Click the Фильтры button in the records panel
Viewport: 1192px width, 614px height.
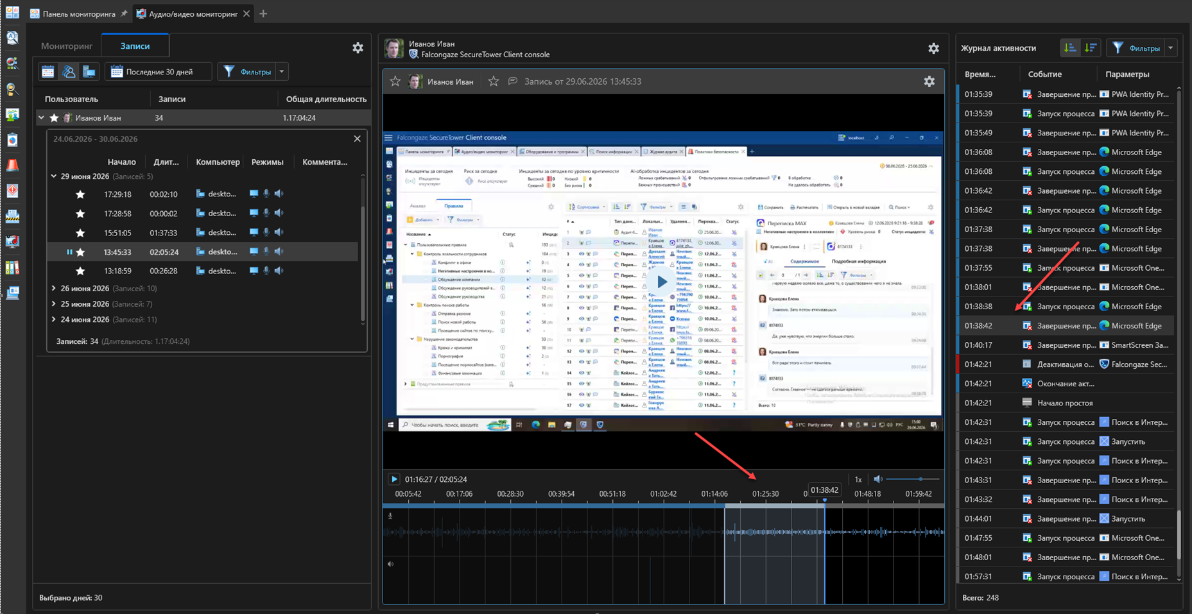[x=247, y=72]
